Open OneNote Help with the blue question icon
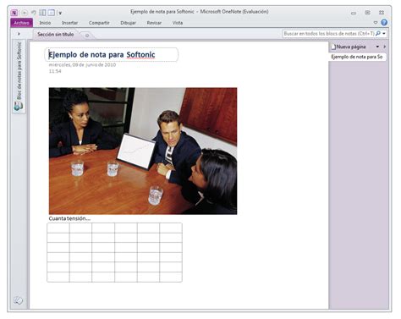This screenshot has height=319, width=401. (x=384, y=22)
